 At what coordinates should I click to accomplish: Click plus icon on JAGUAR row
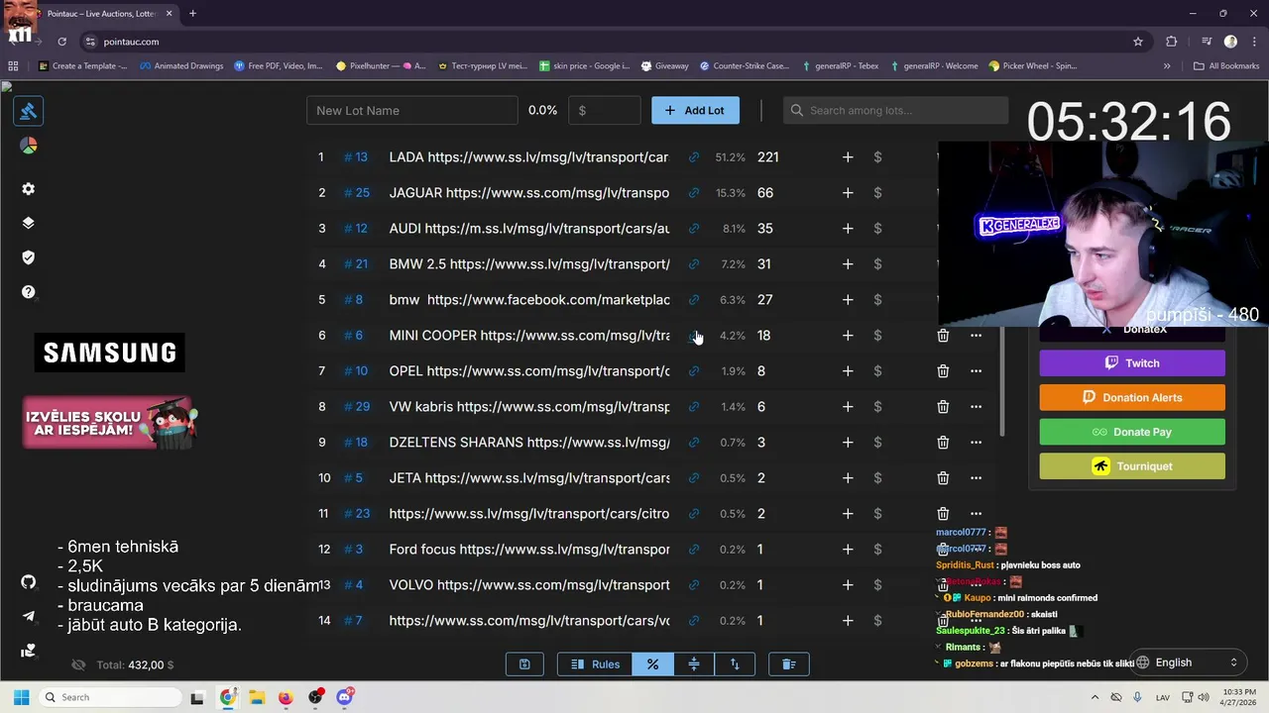pos(848,193)
